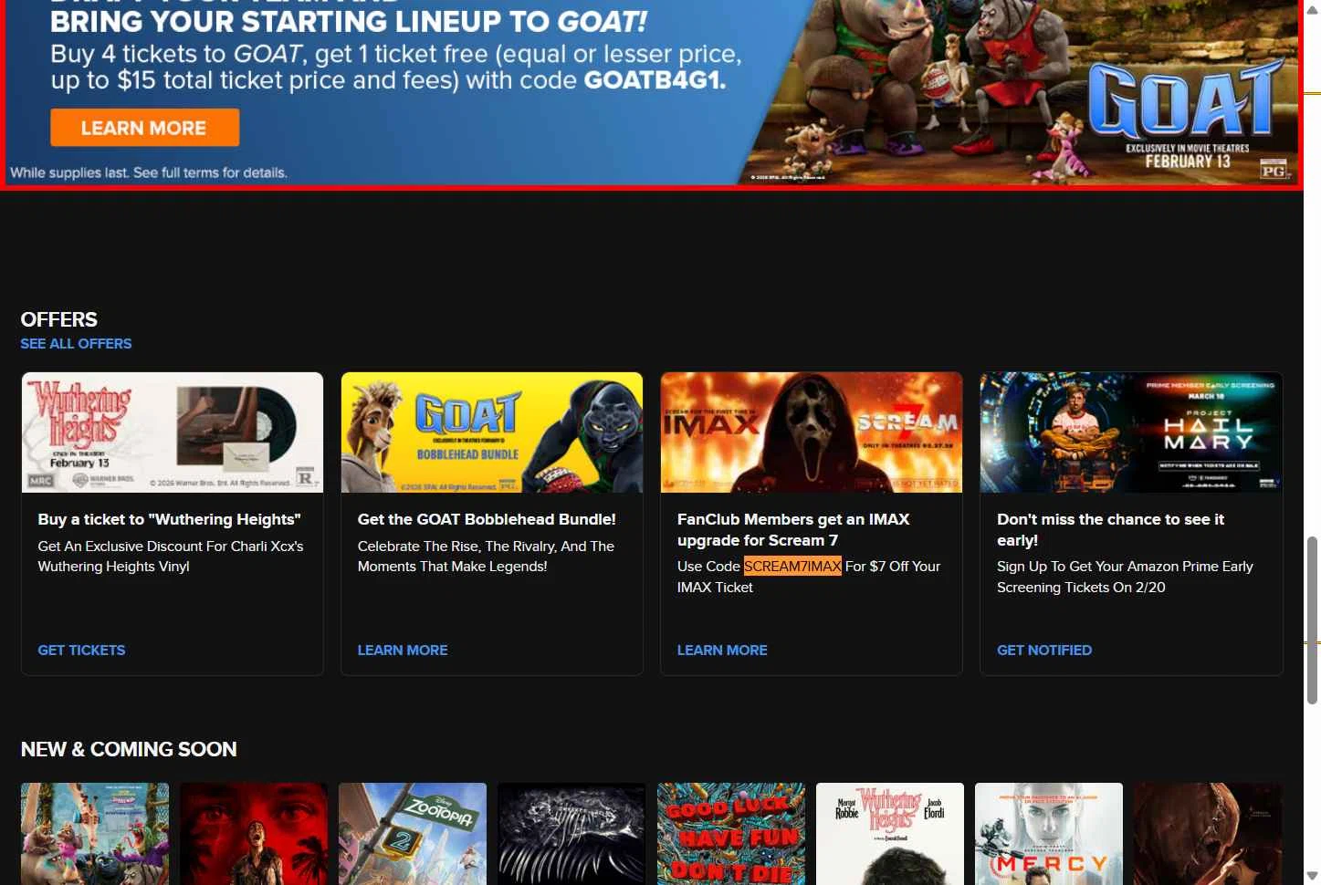The height and width of the screenshot is (885, 1321).
Task: Click GET TICKETS under Wuthering Heights offer
Action: point(81,650)
